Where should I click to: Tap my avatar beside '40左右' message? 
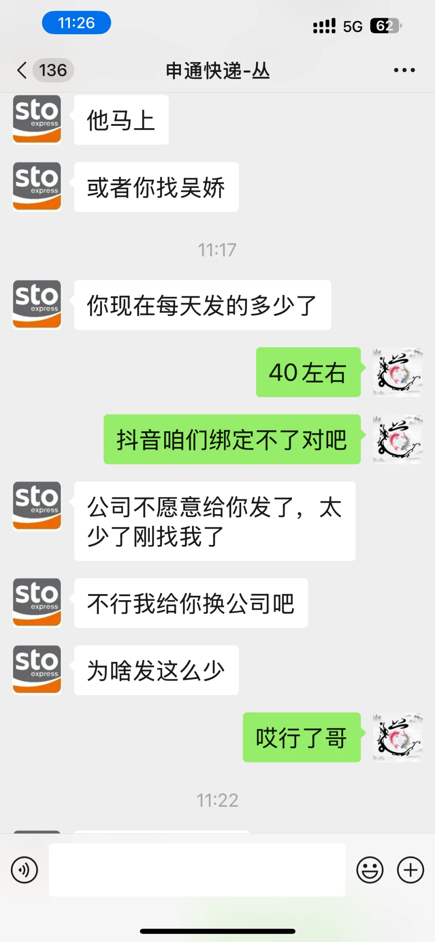pos(398,372)
